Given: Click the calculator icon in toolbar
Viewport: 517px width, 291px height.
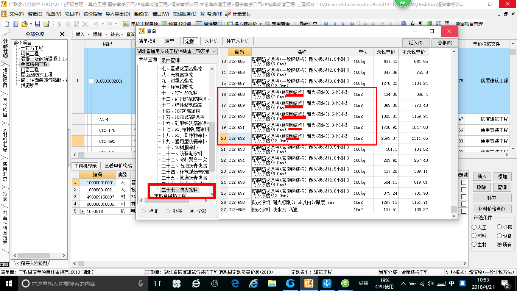Looking at the screenshot, I should pos(403,23).
